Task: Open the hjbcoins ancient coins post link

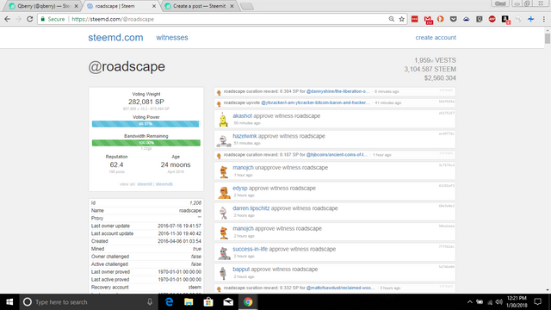Action: pos(337,155)
